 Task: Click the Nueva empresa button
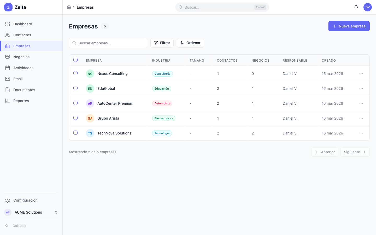click(349, 26)
